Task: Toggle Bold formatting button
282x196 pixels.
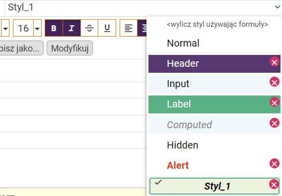Action: 54,28
